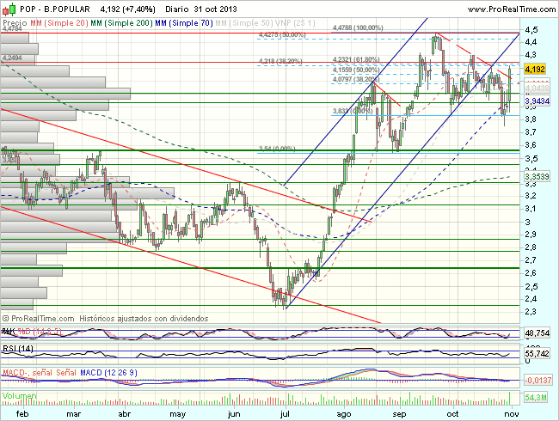The image size is (559, 421).
Task: Click the abr month label on time axis
Action: pos(125,414)
